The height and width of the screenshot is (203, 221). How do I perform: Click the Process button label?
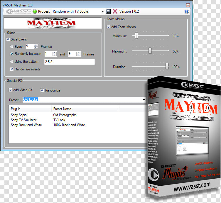[x=44, y=11]
